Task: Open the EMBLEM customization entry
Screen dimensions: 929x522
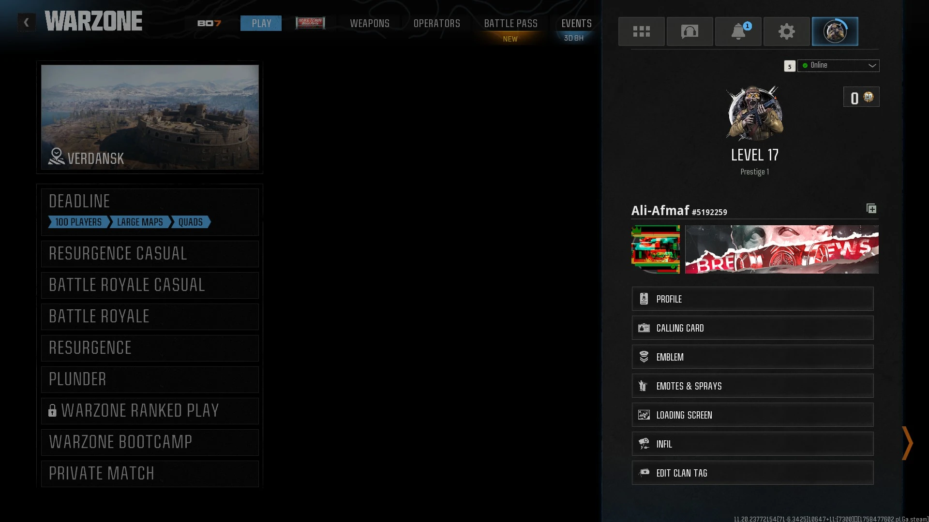Action: (752, 357)
